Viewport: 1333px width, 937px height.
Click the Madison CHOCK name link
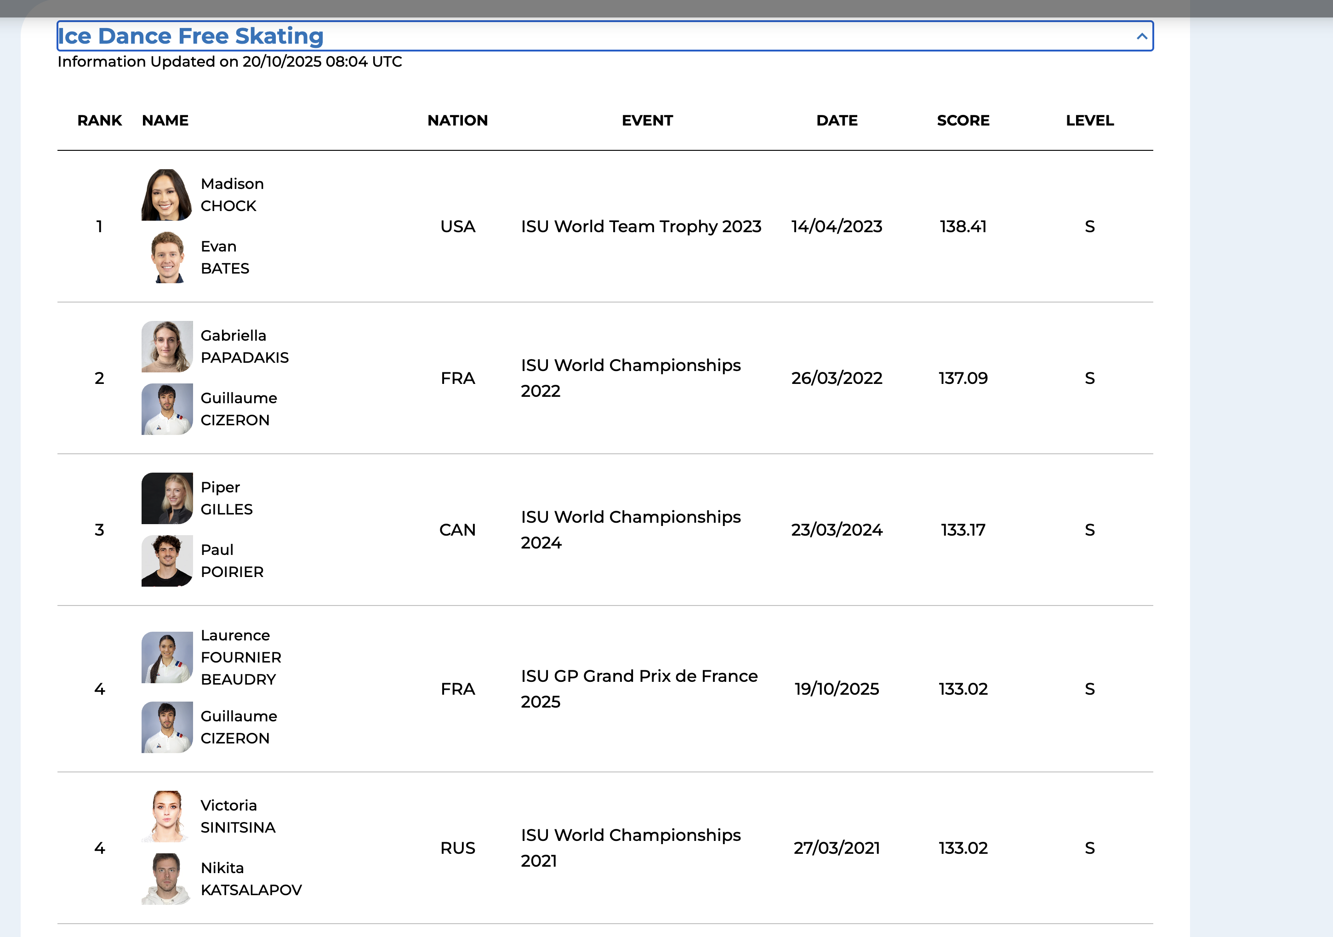[232, 195]
